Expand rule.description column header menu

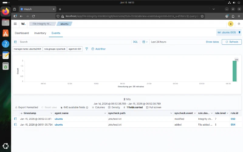(x=212, y=113)
